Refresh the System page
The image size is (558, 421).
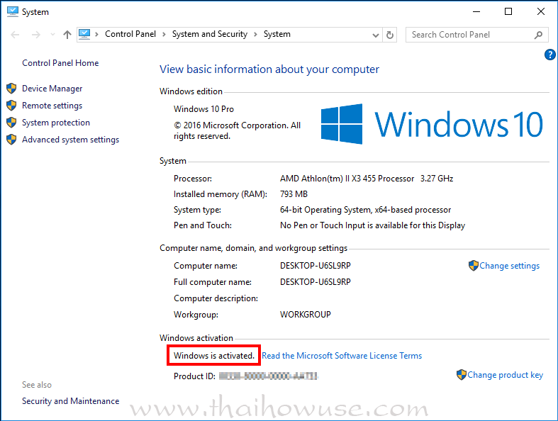(390, 35)
